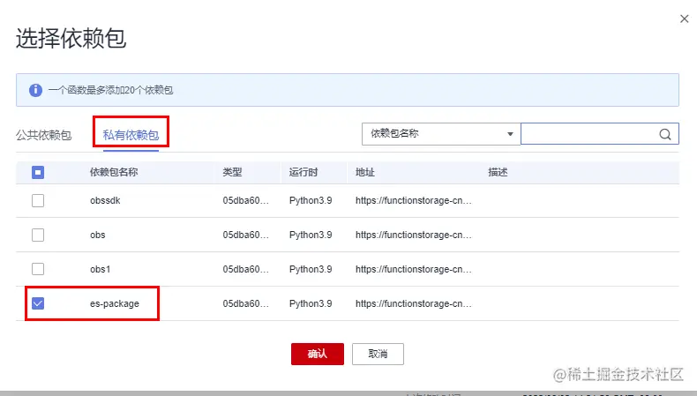
Task: Toggle the select-all header checkbox
Action: (x=38, y=173)
